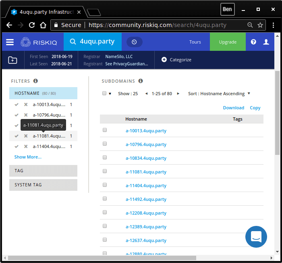
Task: Open the Tours menu item
Action: 195,42
